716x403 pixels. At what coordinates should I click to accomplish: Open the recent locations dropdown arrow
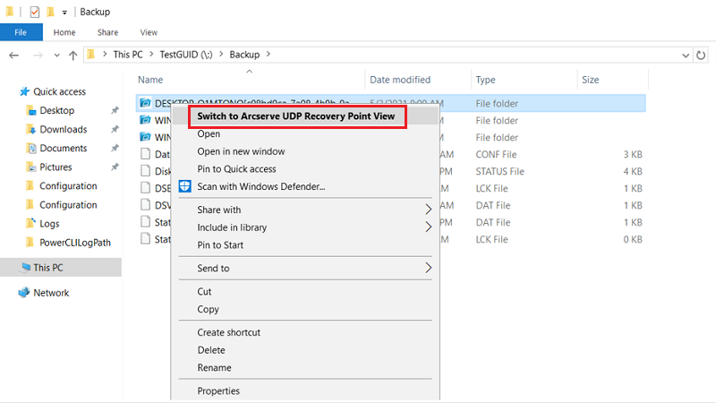point(56,56)
